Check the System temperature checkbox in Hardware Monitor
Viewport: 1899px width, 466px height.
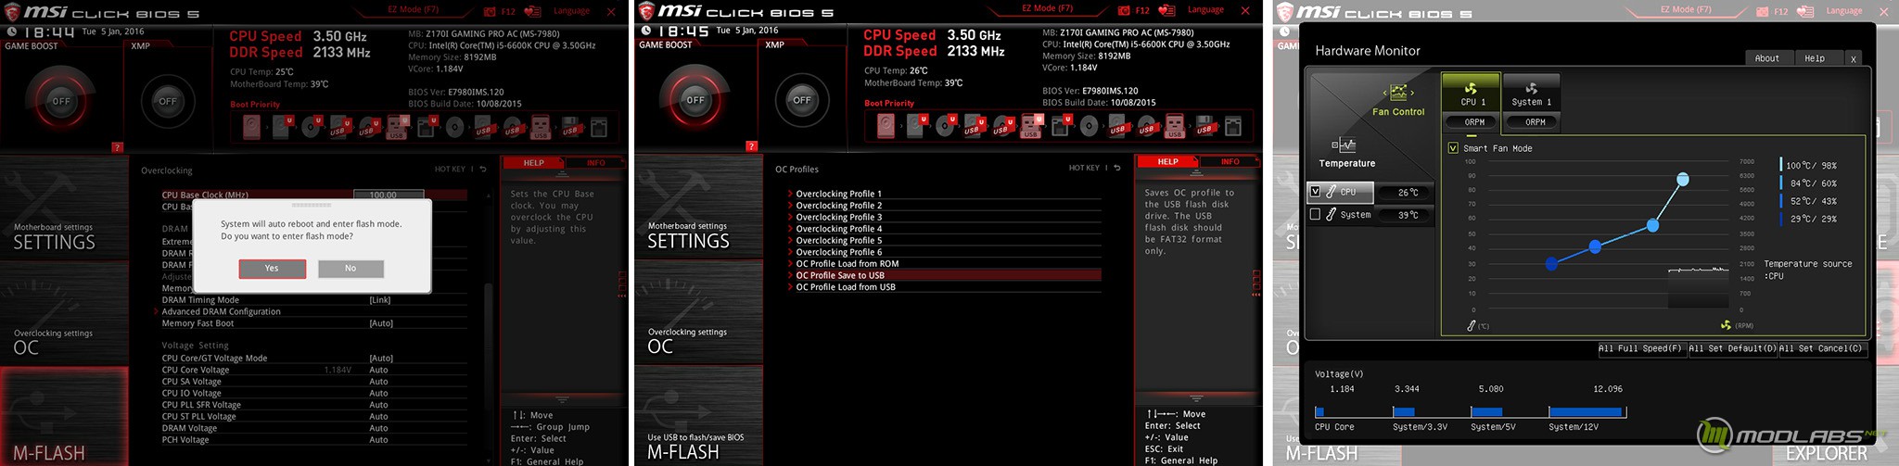(x=1314, y=214)
